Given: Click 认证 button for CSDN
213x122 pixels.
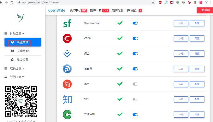Looking at the screenshot, I should 181,38.
